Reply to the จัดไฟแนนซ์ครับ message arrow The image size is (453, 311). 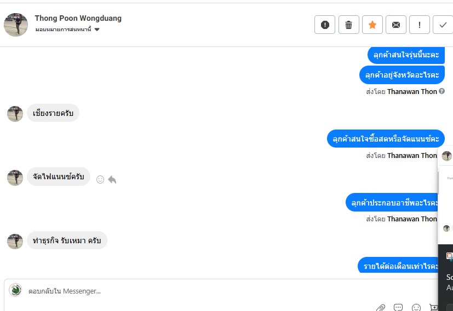[x=112, y=180]
